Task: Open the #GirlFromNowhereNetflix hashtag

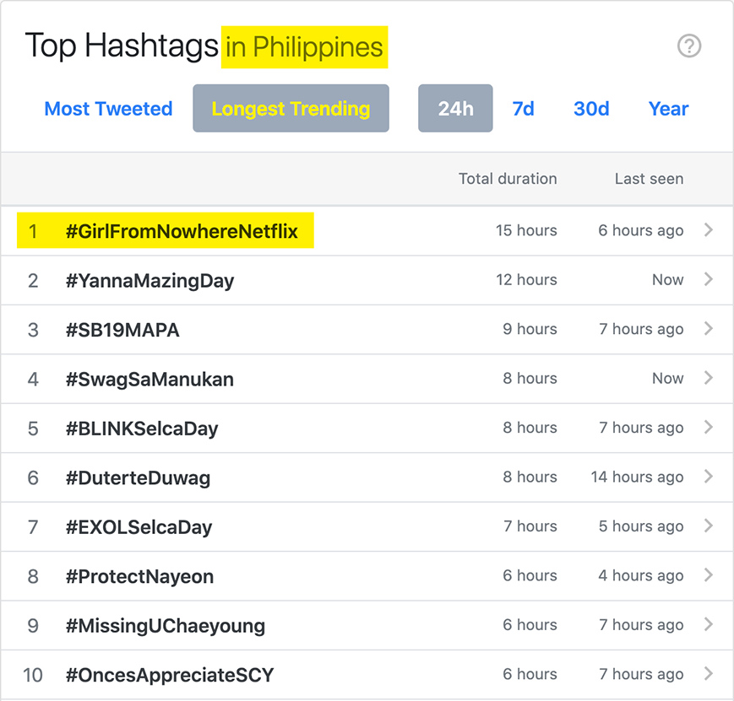Action: [182, 231]
